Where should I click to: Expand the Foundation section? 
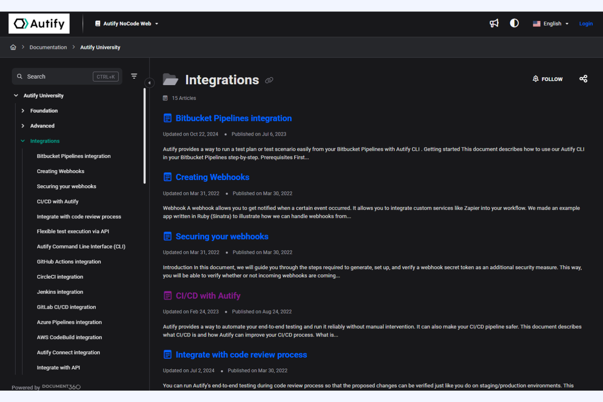[x=23, y=110]
